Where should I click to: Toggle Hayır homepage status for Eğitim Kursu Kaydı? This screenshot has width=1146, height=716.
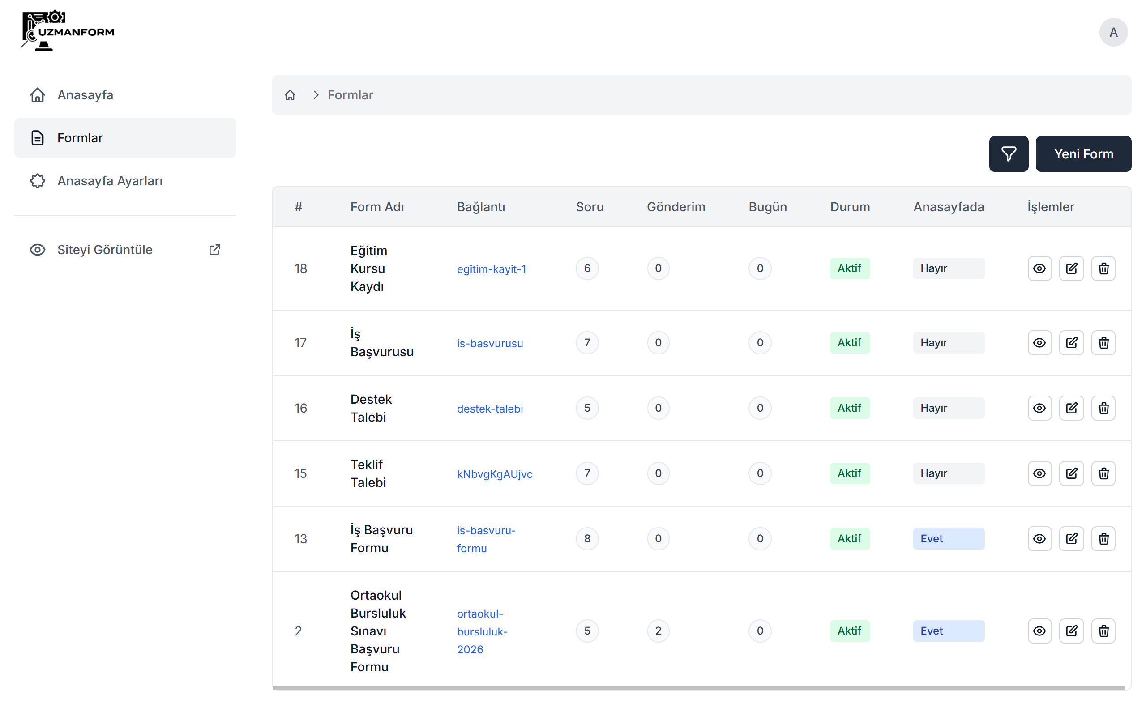point(949,268)
